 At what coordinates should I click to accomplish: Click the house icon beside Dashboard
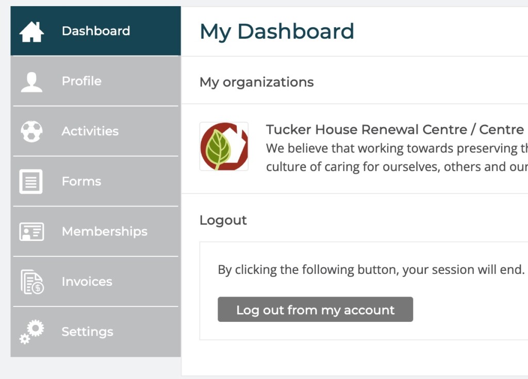click(x=31, y=32)
